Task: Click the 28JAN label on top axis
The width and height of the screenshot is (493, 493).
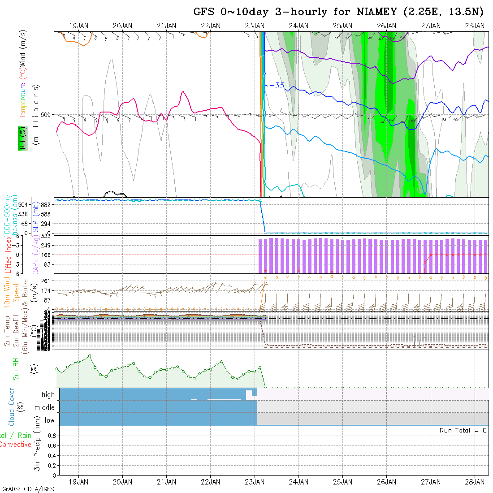Action: [x=475, y=26]
